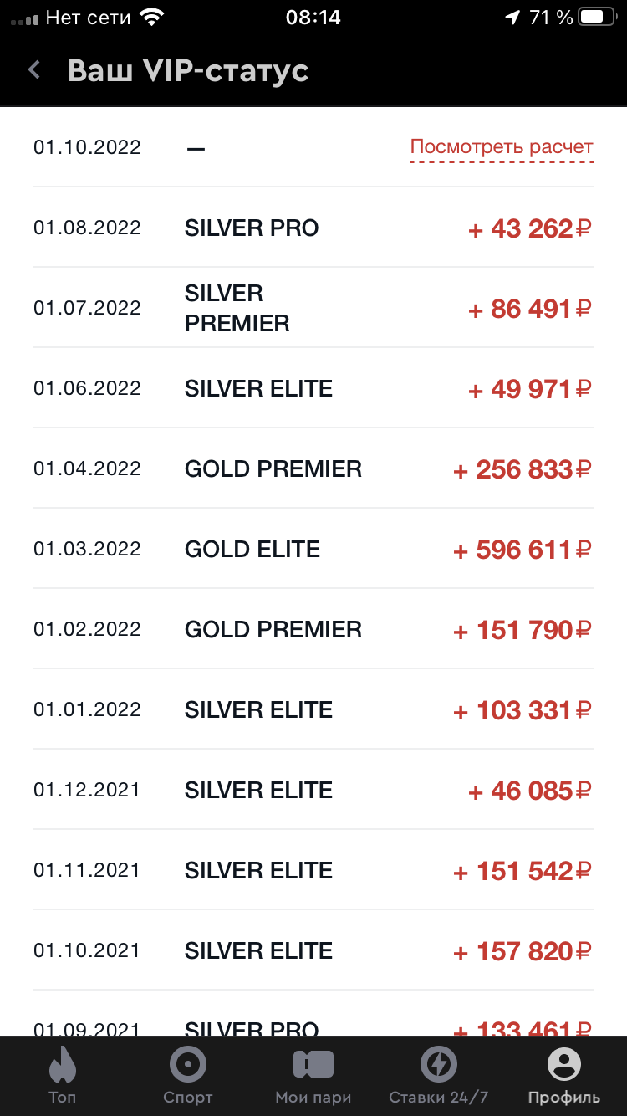
Task: Tap the 08:14 clock in status bar
Action: [x=313, y=17]
